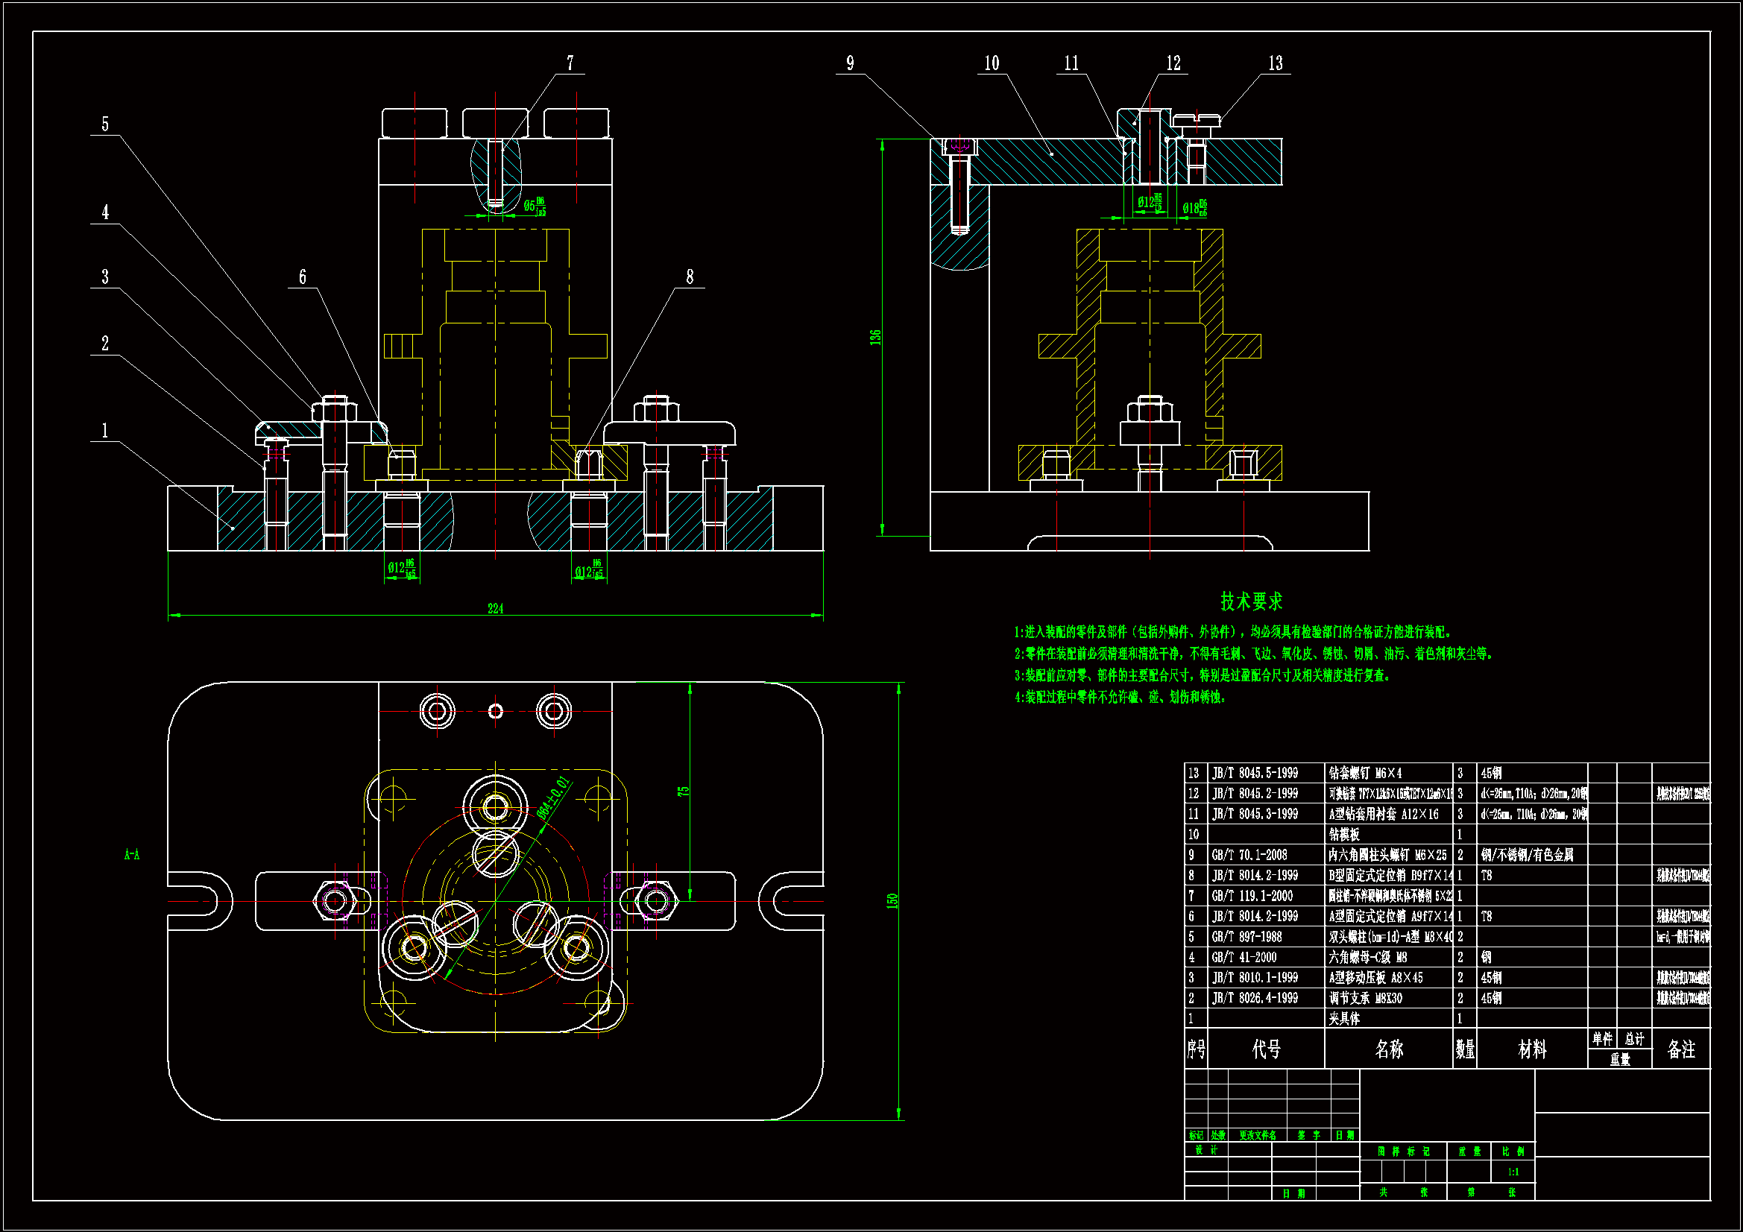Click the A-A section label
Image resolution: width=1743 pixels, height=1232 pixels.
pyautogui.click(x=131, y=855)
